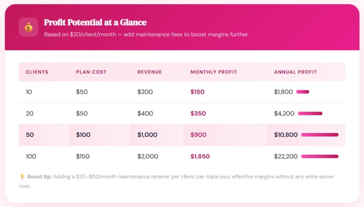
Task: Click the Profit Potential at a Glance heading
Action: tap(95, 22)
